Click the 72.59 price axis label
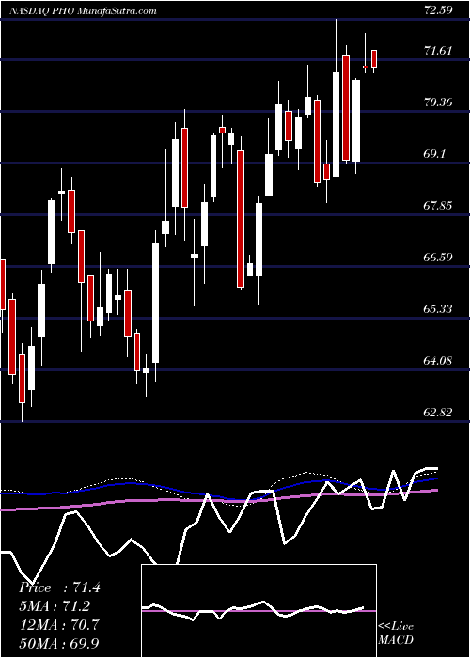 pos(438,10)
